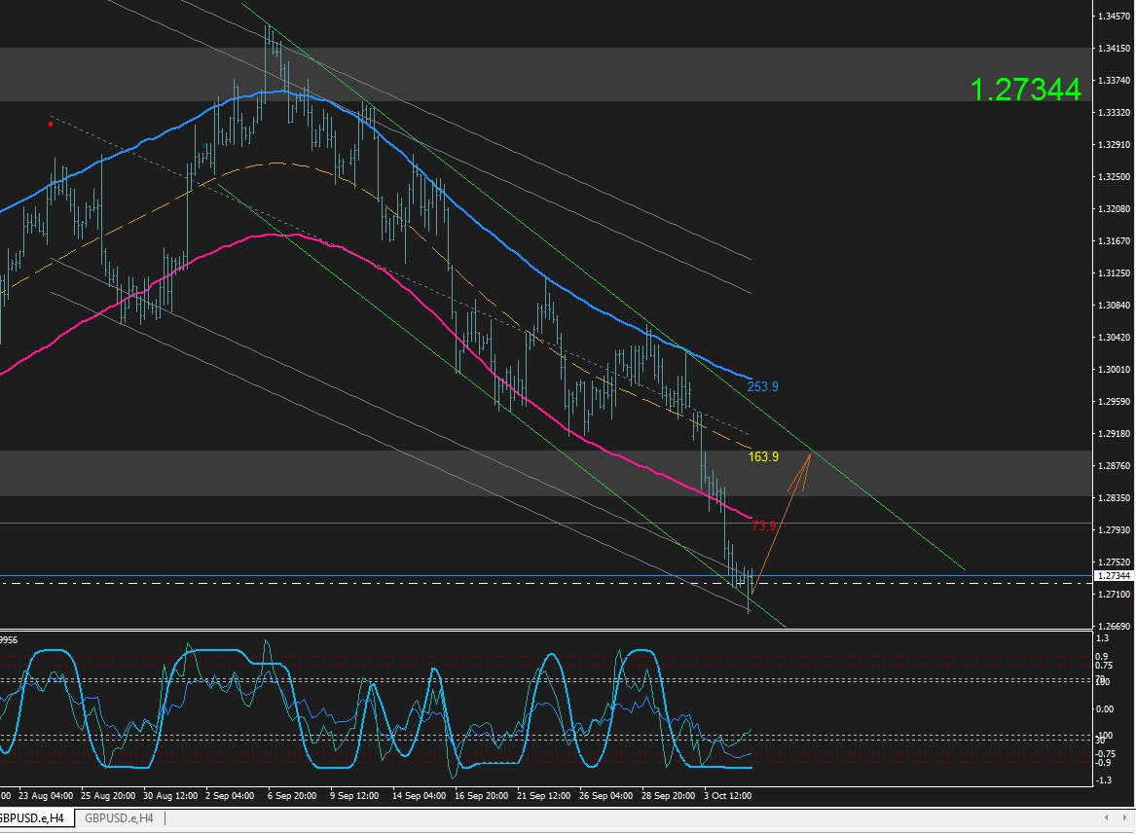Click price axis value 1.27100
Viewport: 1136px width, 834px height.
1115,595
